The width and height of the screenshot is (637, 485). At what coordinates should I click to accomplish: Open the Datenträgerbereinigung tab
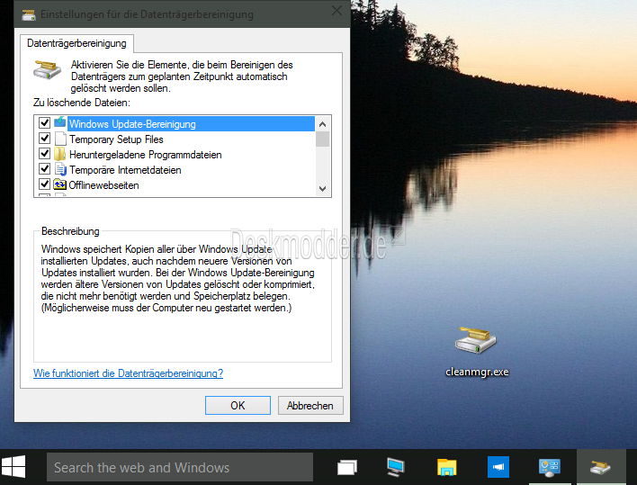pyautogui.click(x=76, y=43)
